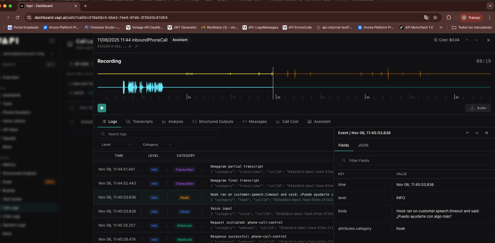
Task: Switch to JSON view in event panel
Action: coord(363,145)
